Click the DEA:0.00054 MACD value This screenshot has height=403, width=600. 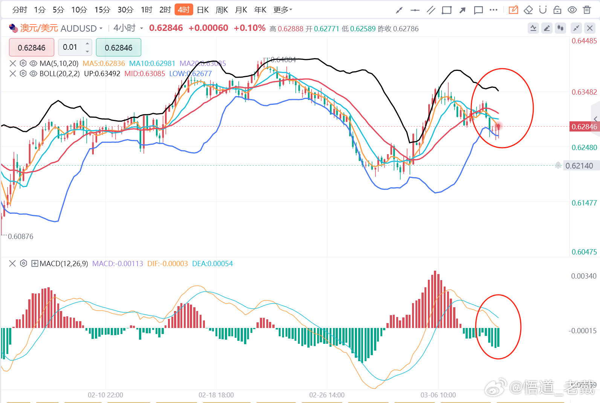(212, 264)
